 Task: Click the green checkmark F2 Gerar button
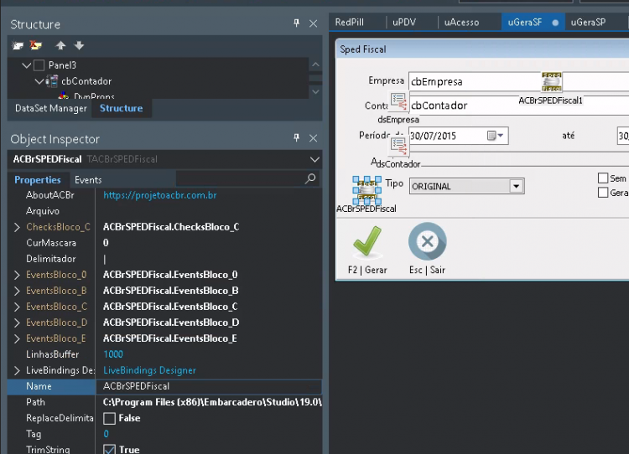pos(367,241)
